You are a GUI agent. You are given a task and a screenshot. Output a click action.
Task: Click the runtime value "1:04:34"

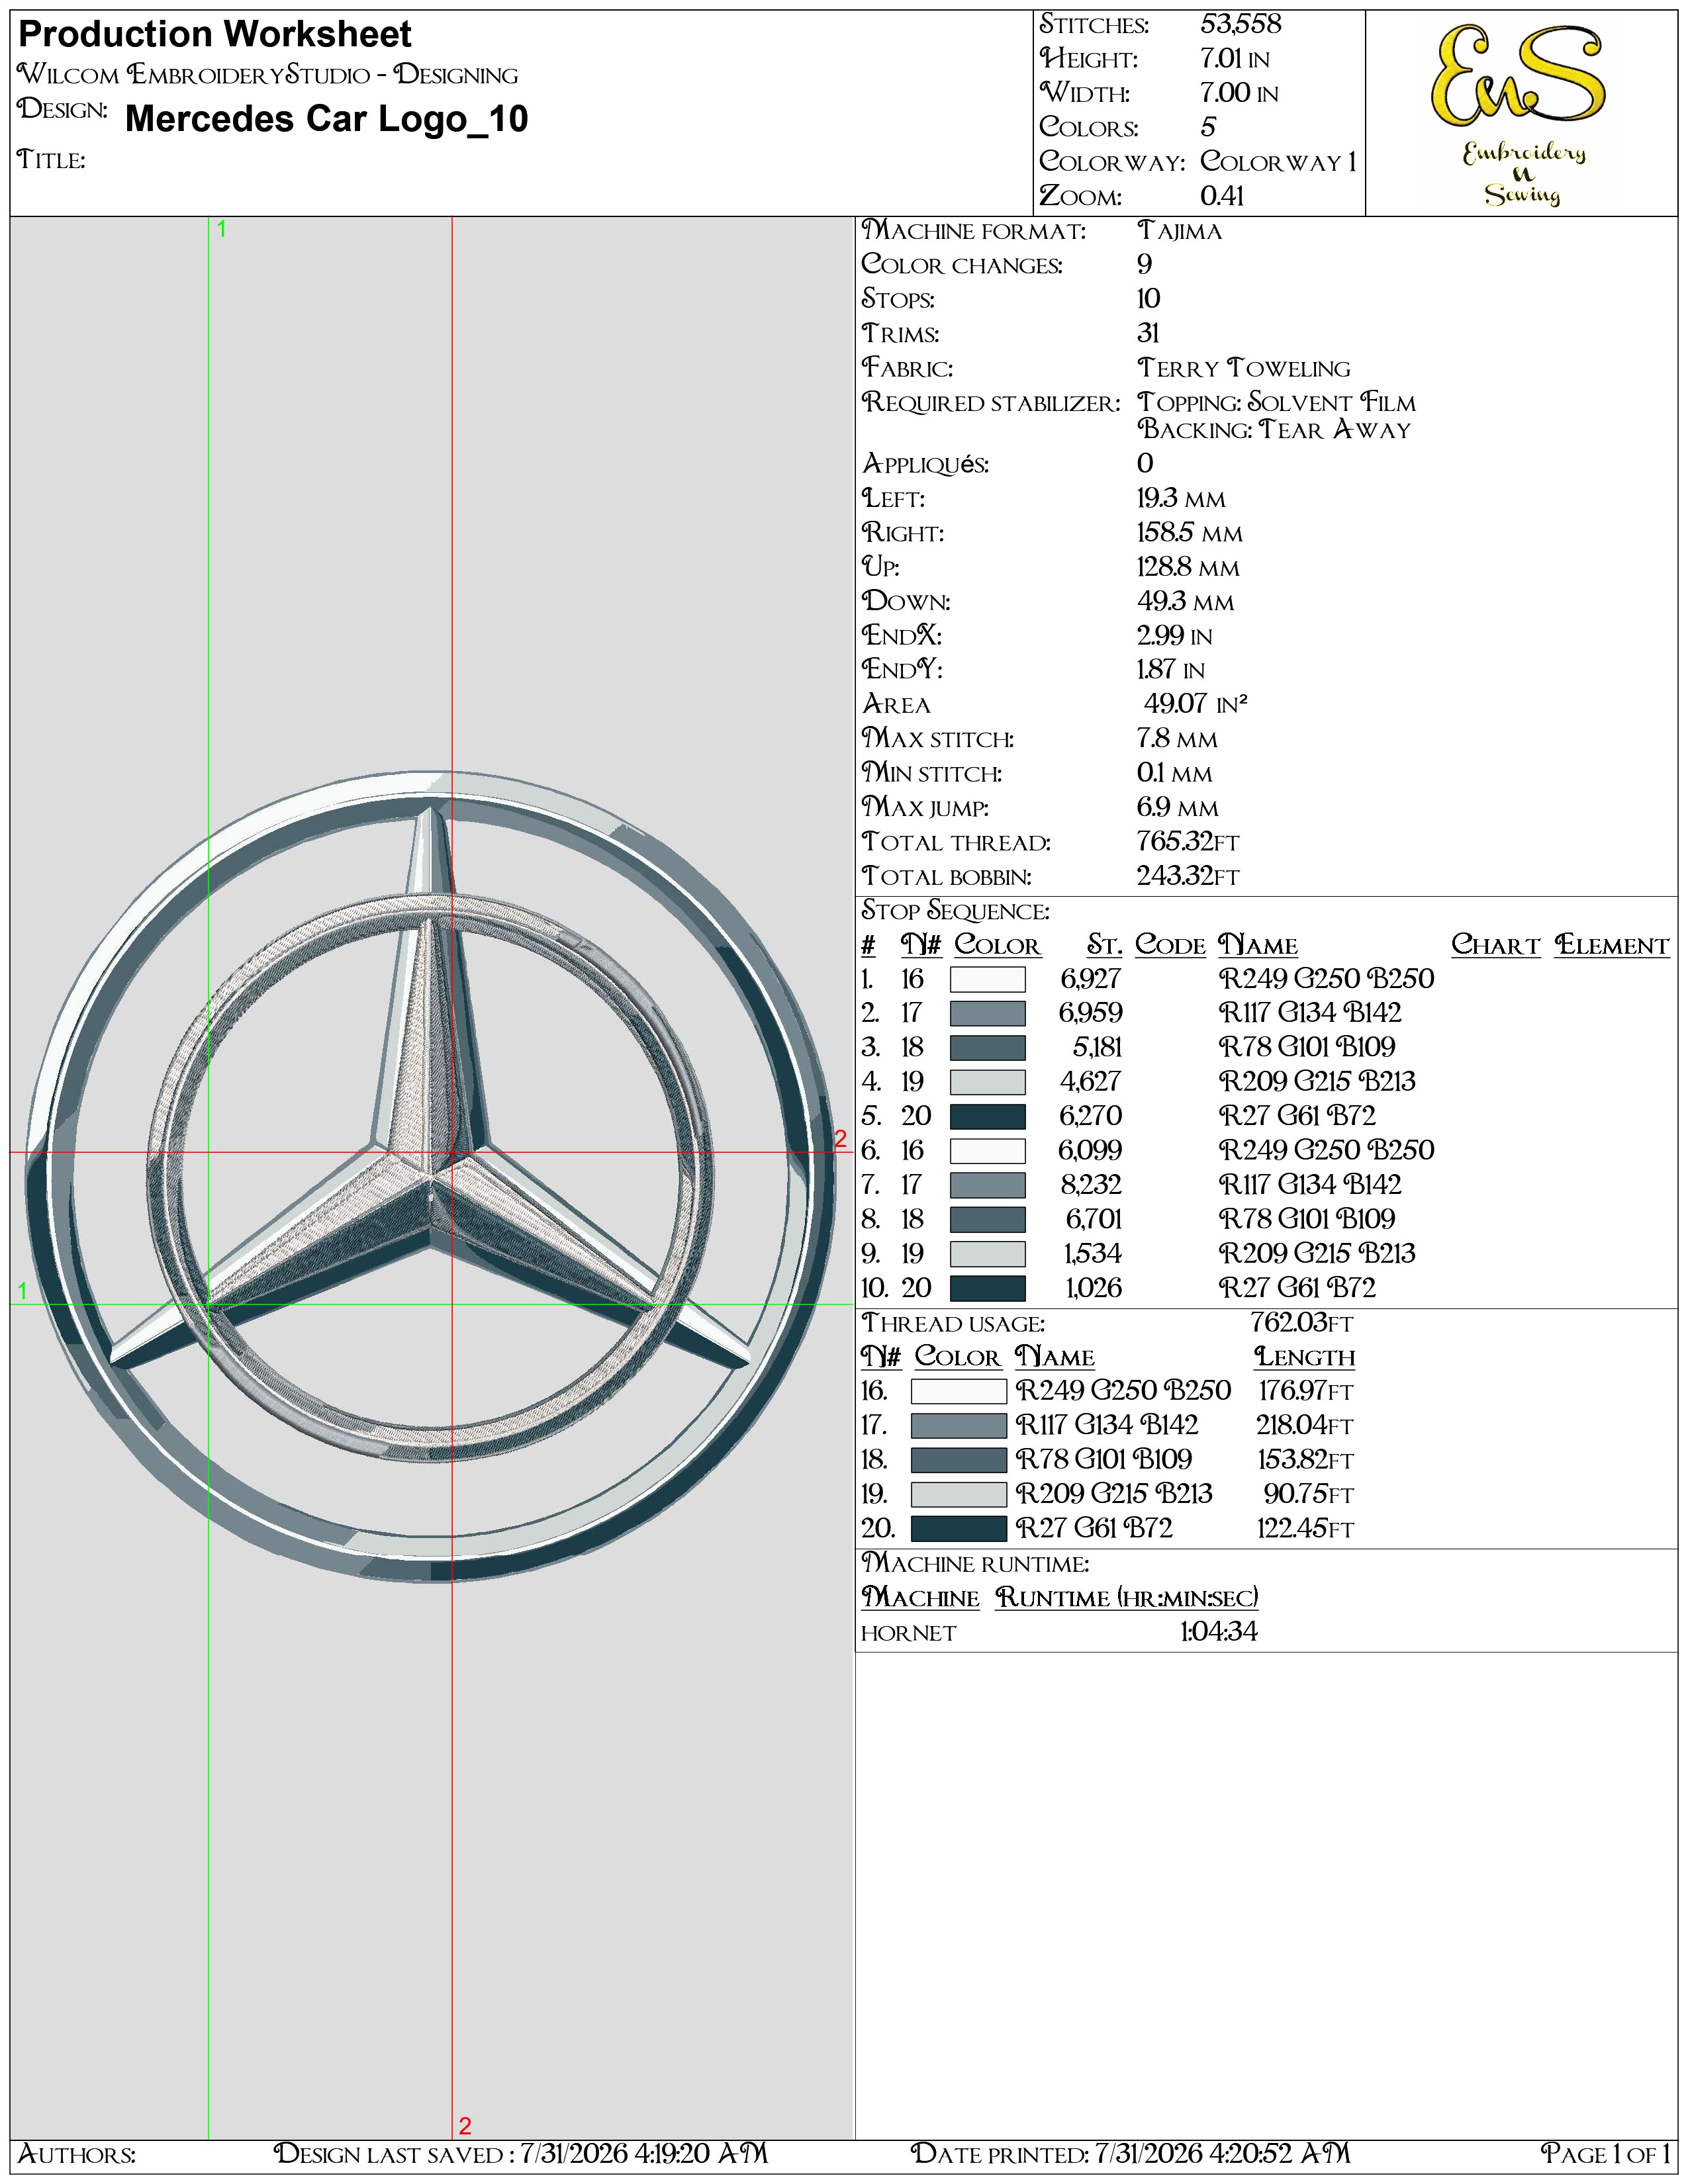tap(1219, 1632)
